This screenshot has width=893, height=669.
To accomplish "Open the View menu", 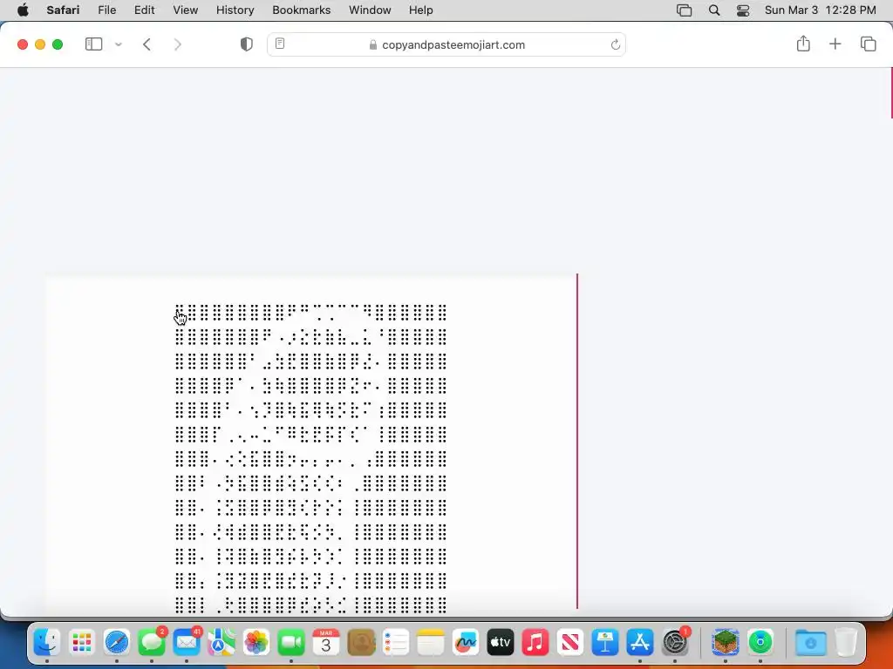I will (x=185, y=10).
